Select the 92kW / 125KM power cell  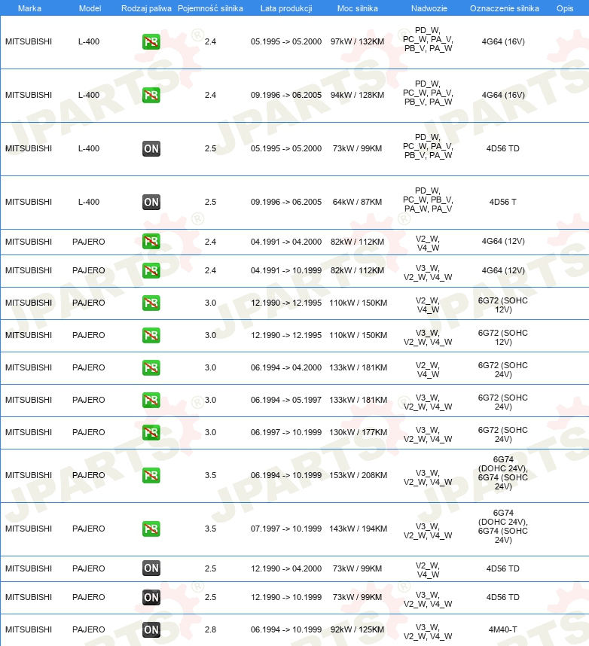(357, 630)
